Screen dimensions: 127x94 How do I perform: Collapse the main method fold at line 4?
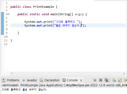[9, 14]
